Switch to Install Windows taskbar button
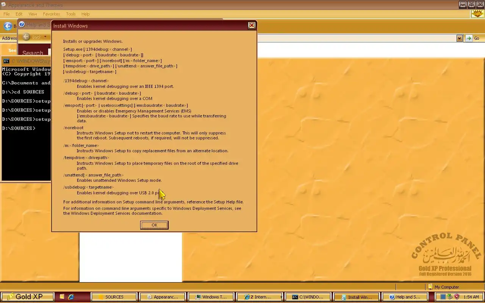Image resolution: width=485 pixels, height=303 pixels. click(x=356, y=297)
